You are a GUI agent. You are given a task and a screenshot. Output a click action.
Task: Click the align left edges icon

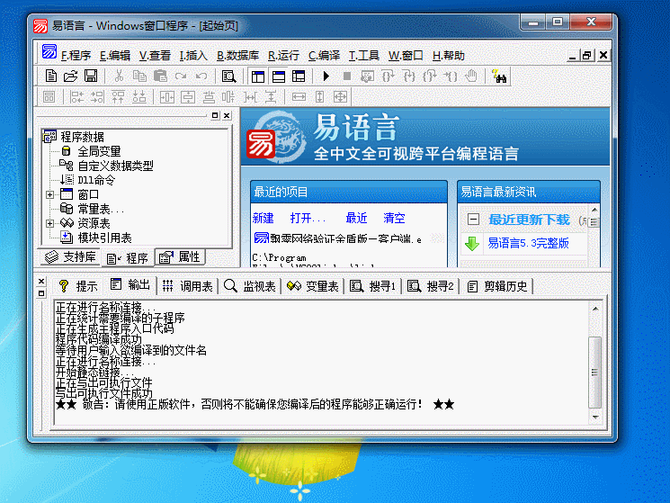point(77,97)
